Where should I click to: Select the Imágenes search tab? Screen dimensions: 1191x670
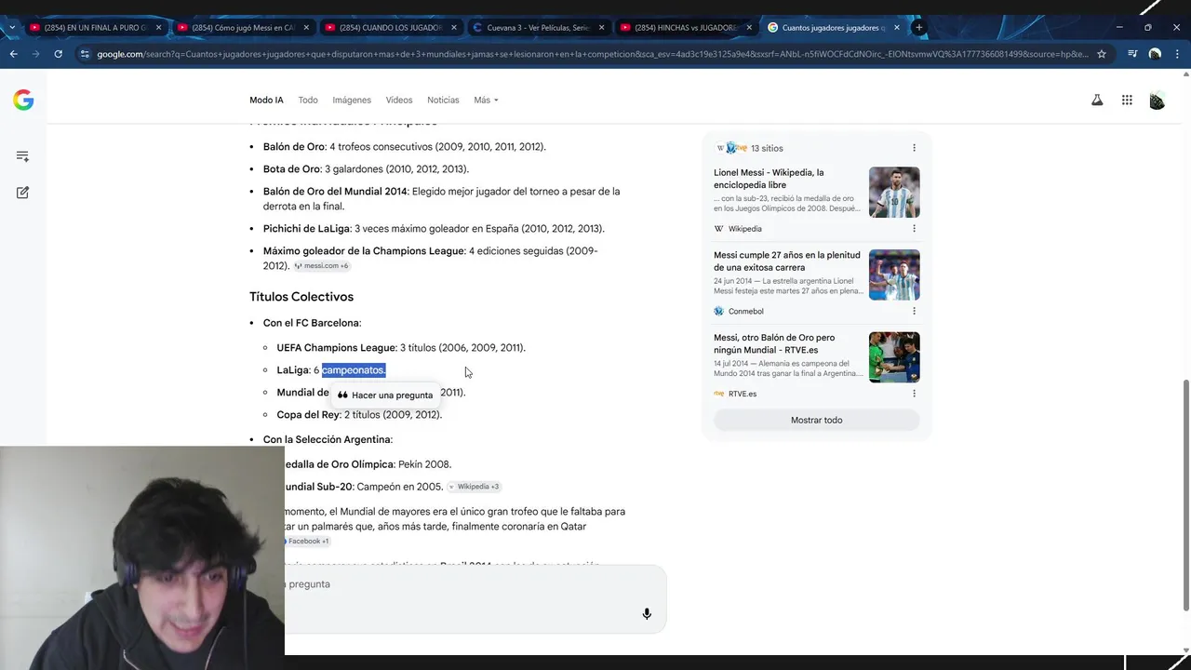point(352,100)
